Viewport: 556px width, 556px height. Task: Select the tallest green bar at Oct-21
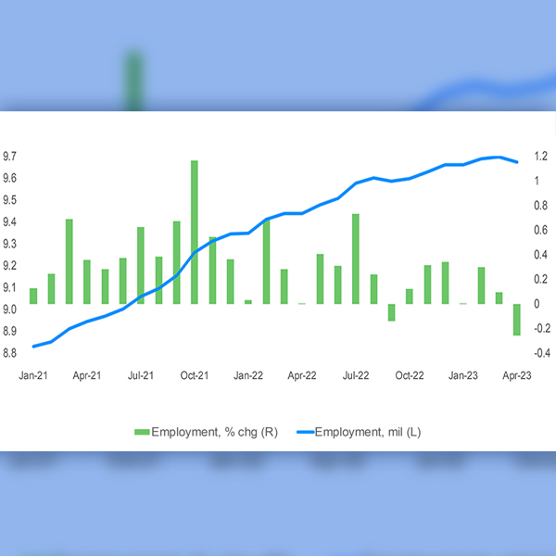[195, 232]
